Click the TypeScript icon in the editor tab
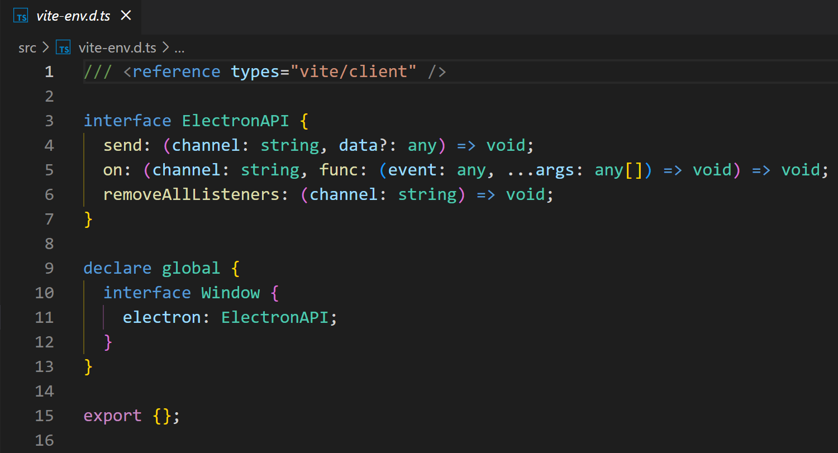 pyautogui.click(x=21, y=16)
